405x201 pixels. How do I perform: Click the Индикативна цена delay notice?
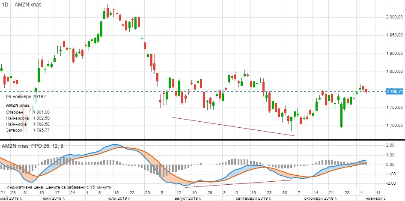59,187
